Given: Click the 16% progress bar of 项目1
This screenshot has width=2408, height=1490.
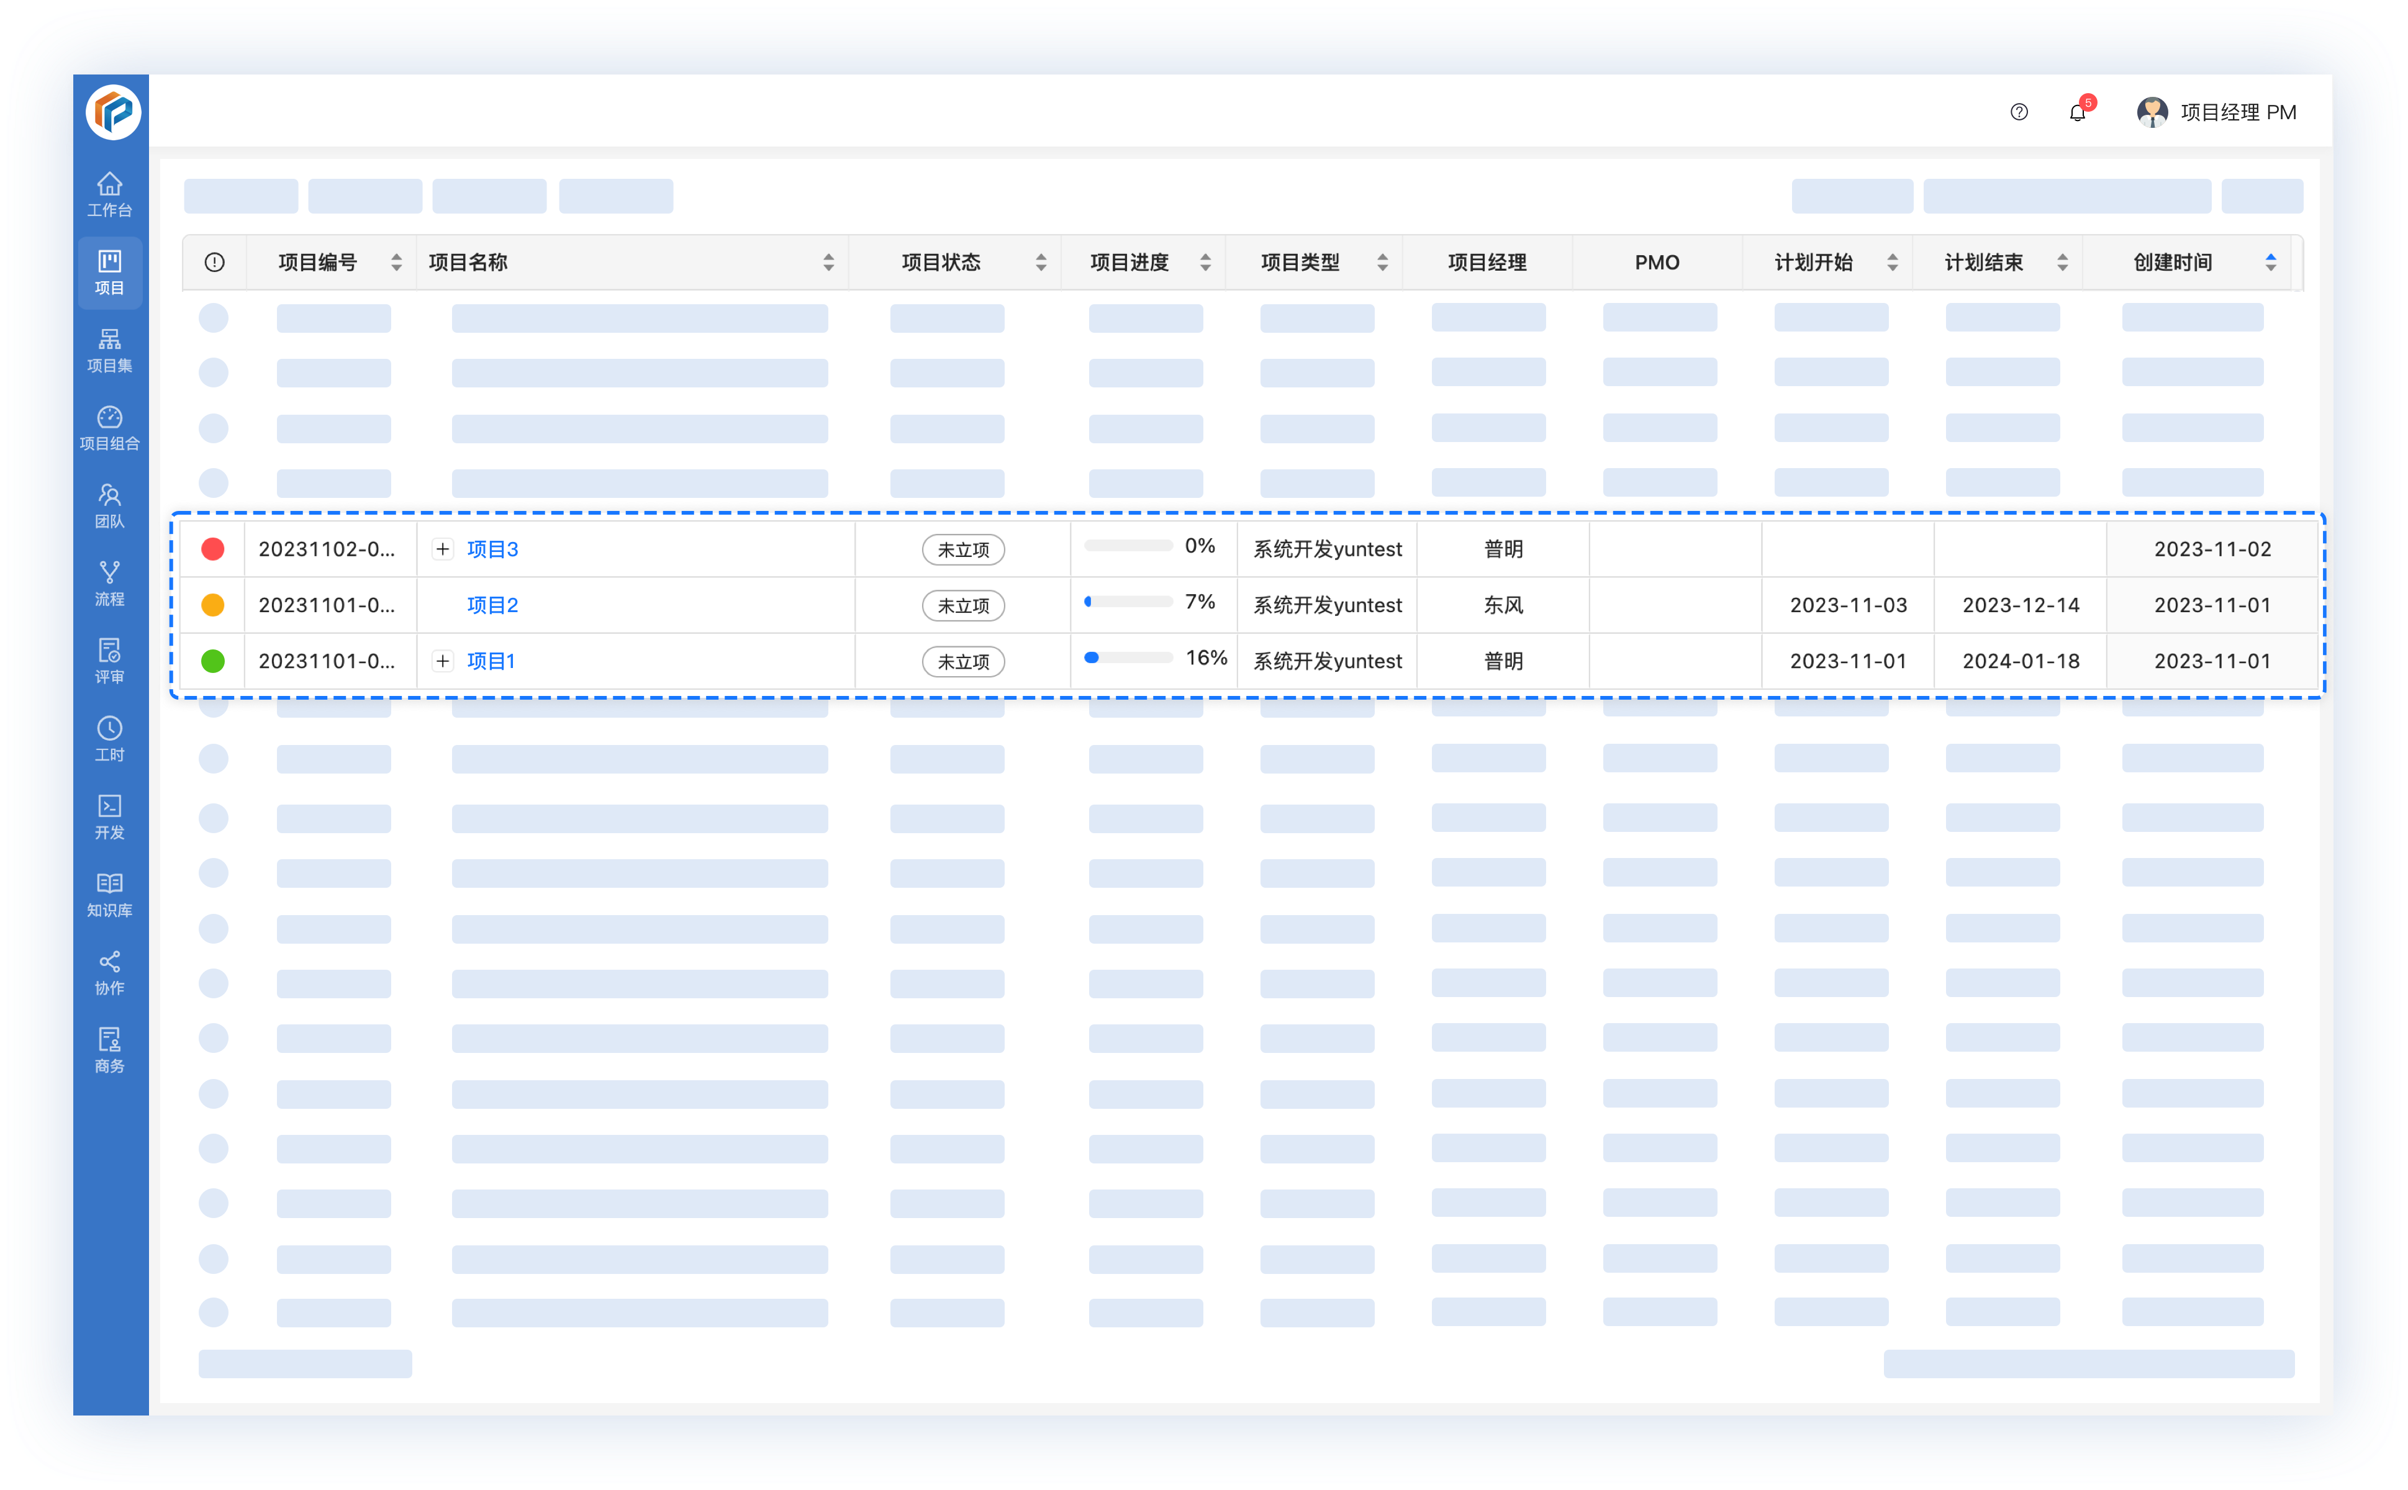Looking at the screenshot, I should (x=1128, y=658).
